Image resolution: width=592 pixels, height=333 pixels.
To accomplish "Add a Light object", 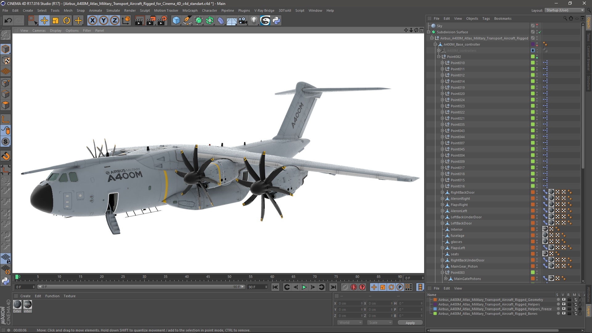I will [254, 21].
